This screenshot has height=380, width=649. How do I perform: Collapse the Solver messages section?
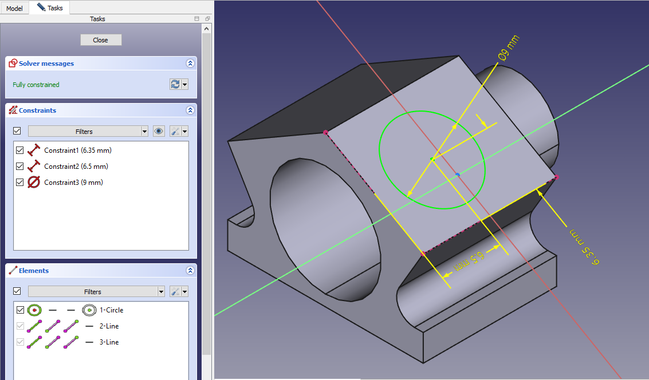[190, 64]
